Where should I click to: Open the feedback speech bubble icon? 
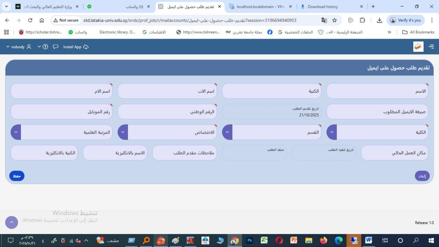[x=56, y=47]
